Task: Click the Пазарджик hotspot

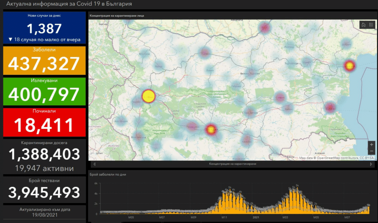Action: coord(192,126)
